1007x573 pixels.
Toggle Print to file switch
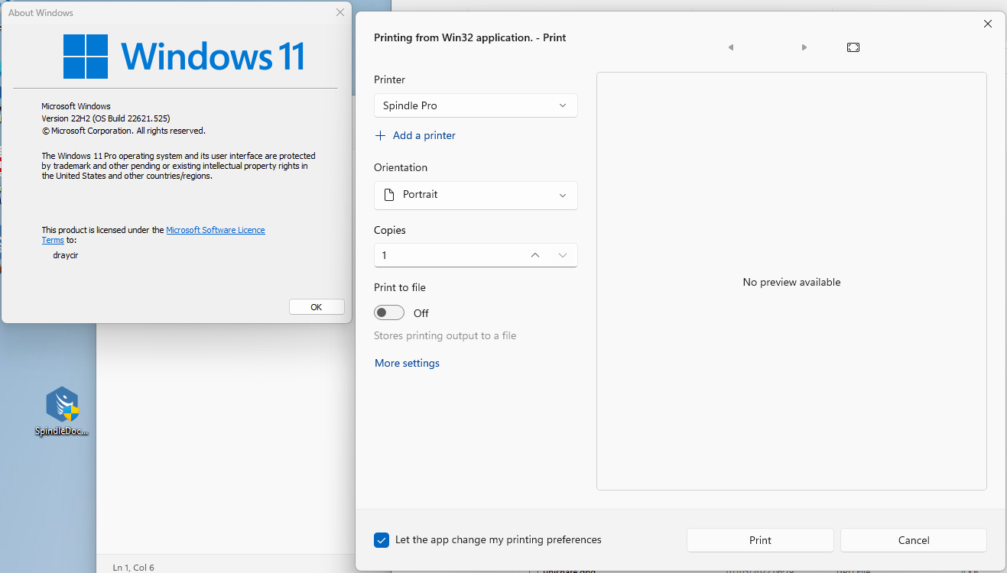(389, 313)
